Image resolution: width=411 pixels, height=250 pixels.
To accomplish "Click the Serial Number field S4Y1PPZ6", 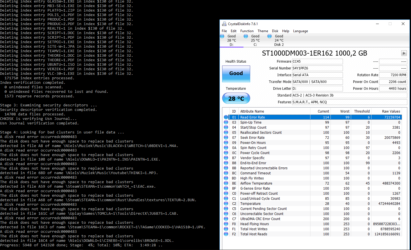I will click(317, 68).
